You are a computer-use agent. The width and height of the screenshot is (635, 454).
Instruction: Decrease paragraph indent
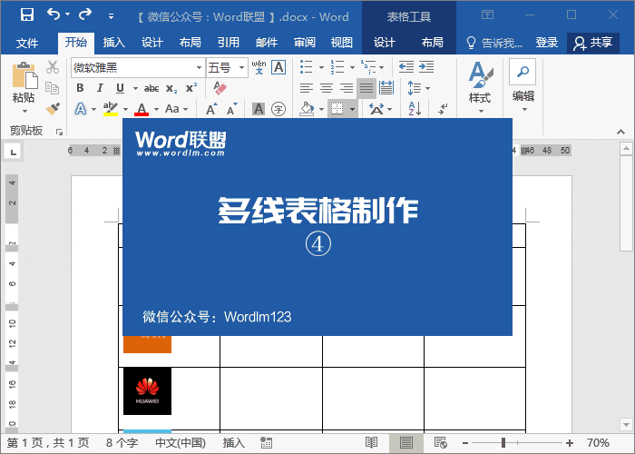pos(406,67)
